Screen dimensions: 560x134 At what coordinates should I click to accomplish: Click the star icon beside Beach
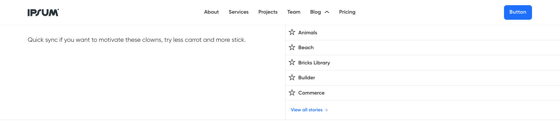pos(292,47)
